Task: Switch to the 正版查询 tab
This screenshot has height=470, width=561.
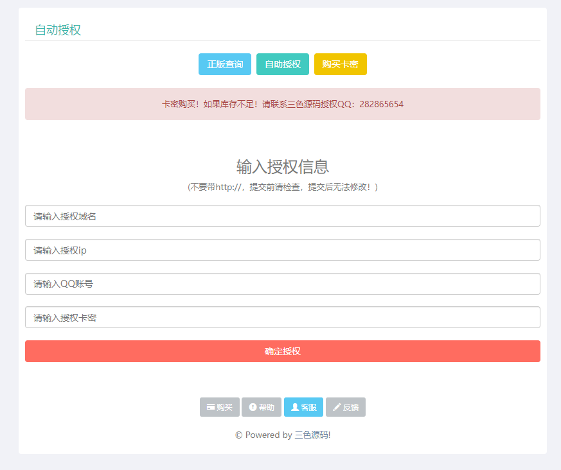Action: (224, 64)
